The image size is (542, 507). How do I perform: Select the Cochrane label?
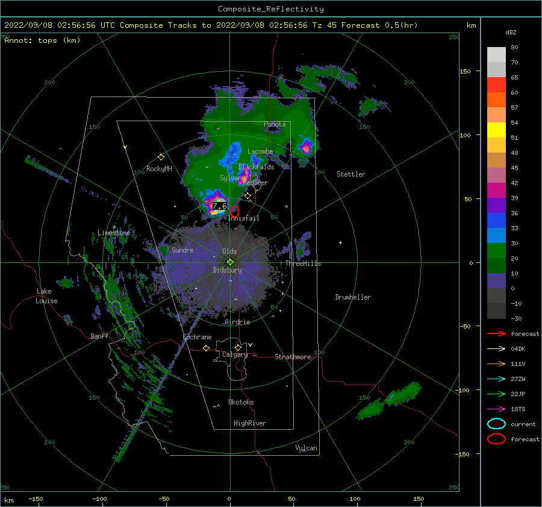tap(197, 337)
